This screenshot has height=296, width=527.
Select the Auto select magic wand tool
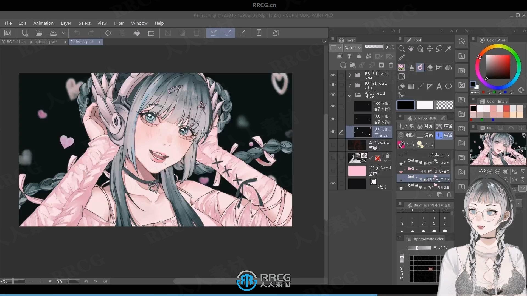448,49
